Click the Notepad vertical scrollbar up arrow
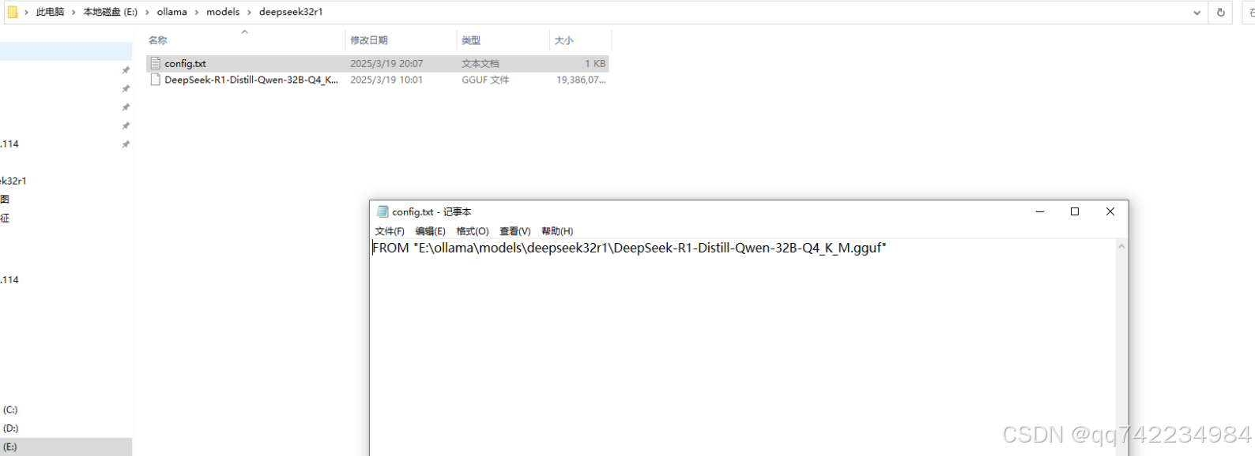This screenshot has height=456, width=1255. point(1121,247)
